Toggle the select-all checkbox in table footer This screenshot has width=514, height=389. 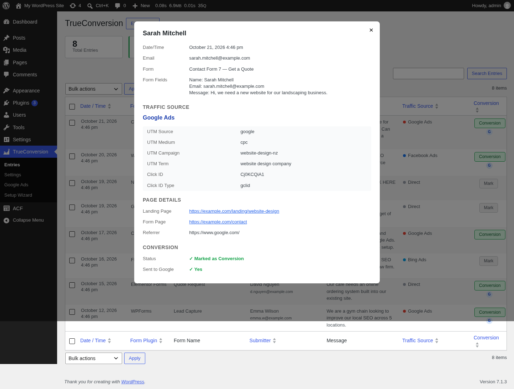coord(72,341)
